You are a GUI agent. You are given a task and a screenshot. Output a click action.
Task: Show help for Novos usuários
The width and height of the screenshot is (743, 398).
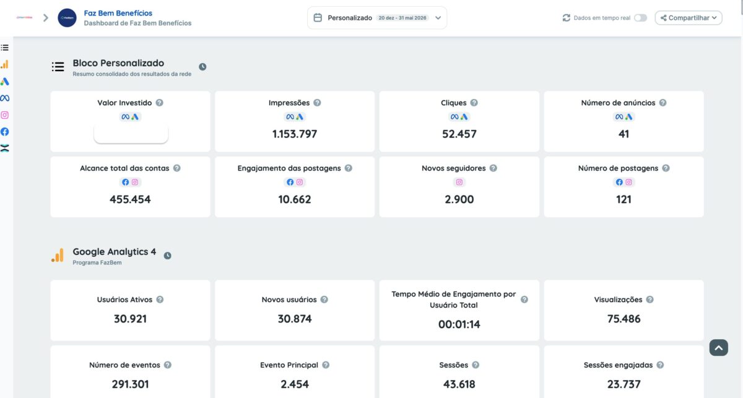click(x=324, y=300)
